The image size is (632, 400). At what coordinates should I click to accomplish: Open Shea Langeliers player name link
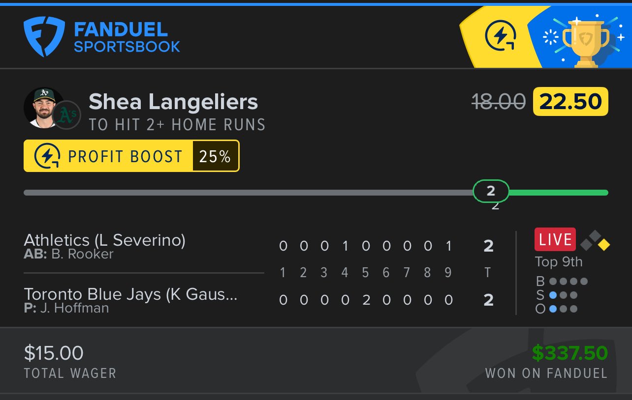(x=173, y=102)
